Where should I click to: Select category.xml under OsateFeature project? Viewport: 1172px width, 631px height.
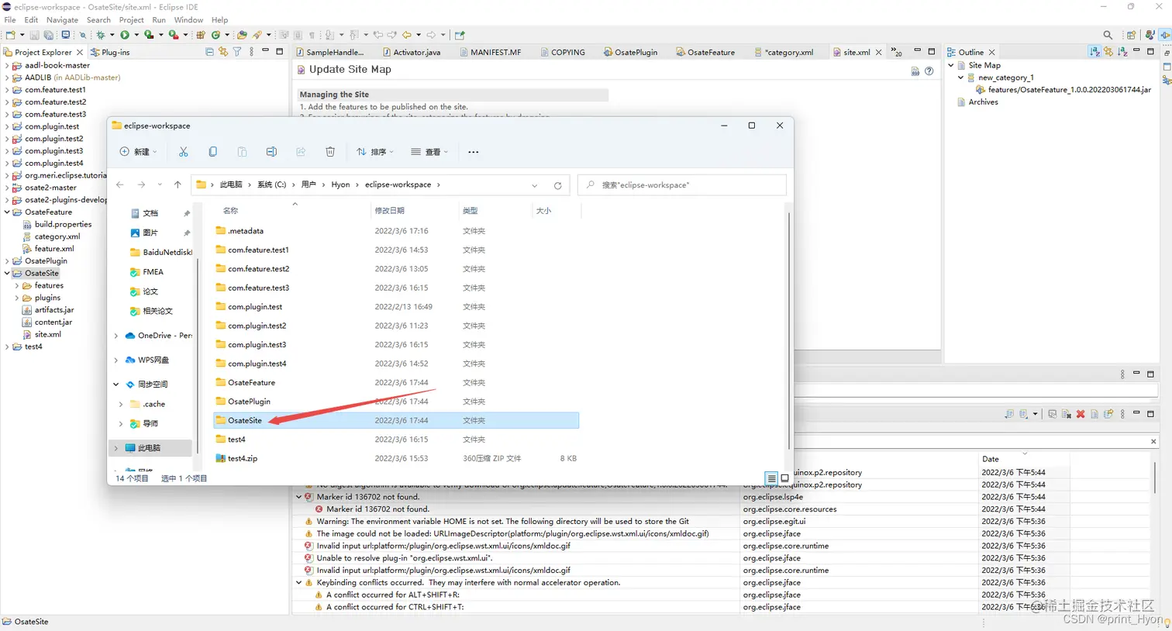tap(57, 236)
